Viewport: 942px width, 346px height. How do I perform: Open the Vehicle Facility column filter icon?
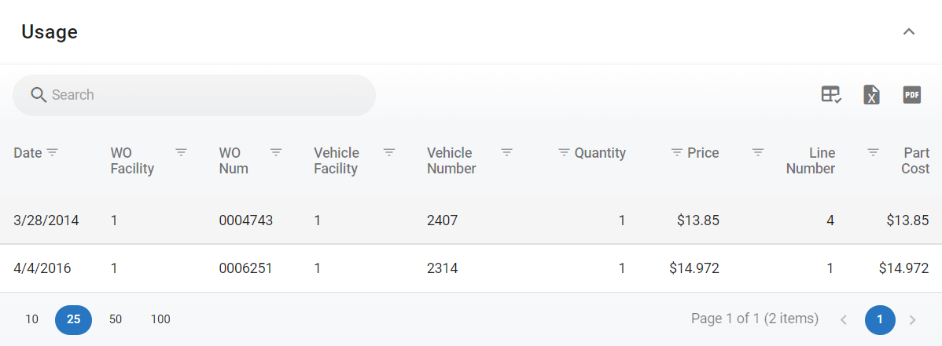click(389, 152)
